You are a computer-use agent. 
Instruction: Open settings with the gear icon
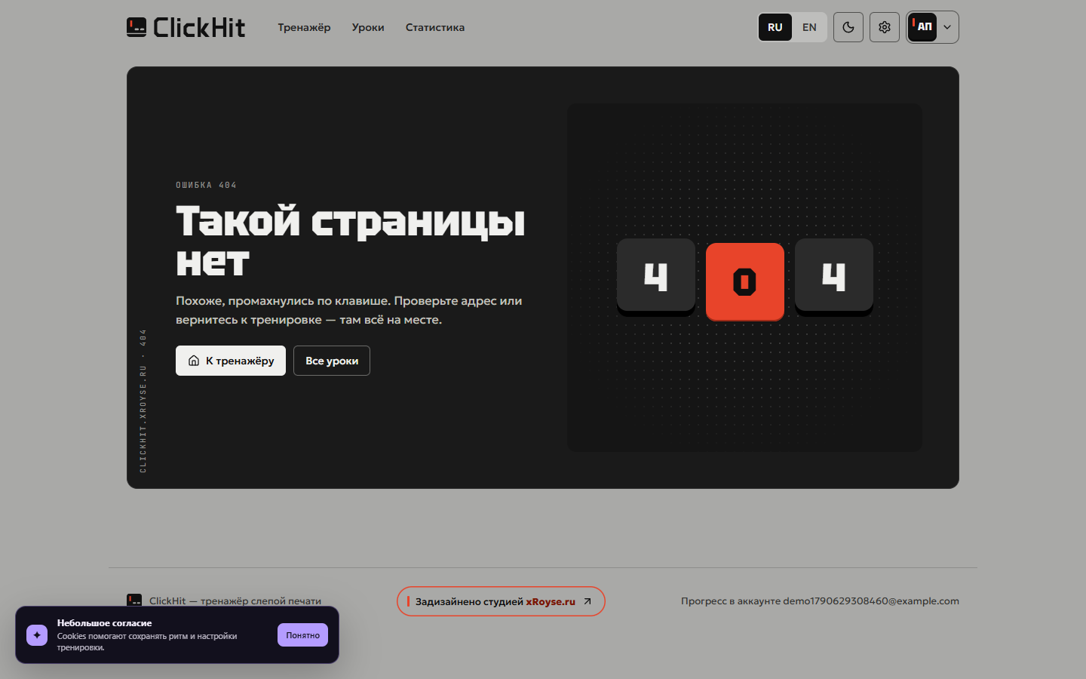click(885, 27)
